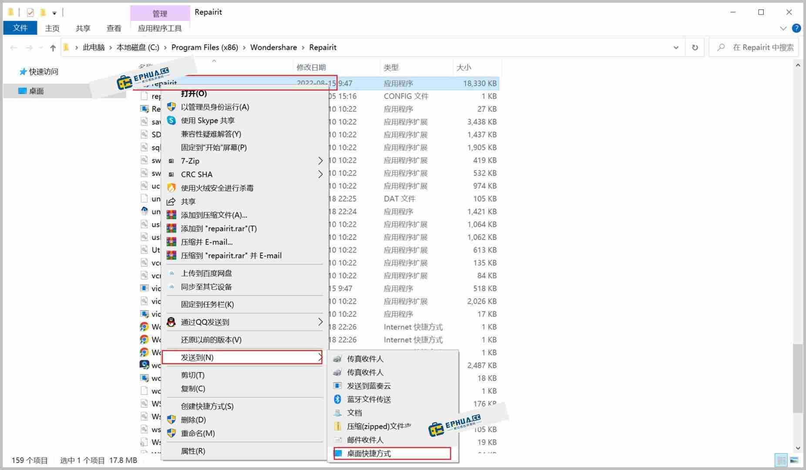
Task: Click the shield icon beside 删除(D)
Action: tap(171, 419)
